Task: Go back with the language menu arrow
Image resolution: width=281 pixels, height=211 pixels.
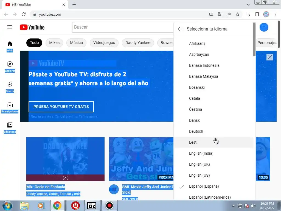Action: [180, 29]
